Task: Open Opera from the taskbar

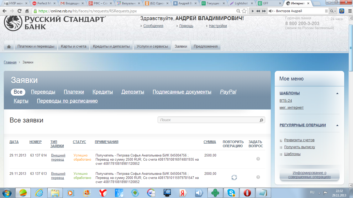Action: tap(247, 193)
